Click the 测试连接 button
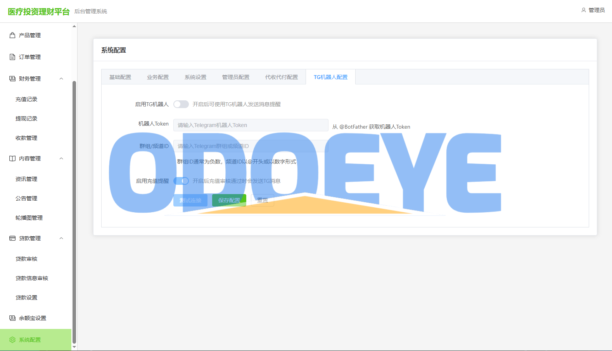This screenshot has height=351, width=612. 190,200
